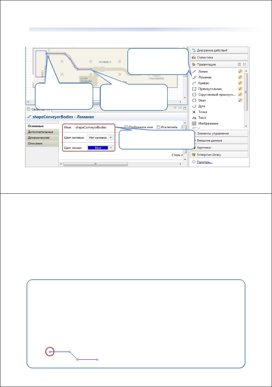The height and width of the screenshot is (387, 272).
Task: Activate pencil drawing mode beside Ломаная
Action: (x=240, y=77)
